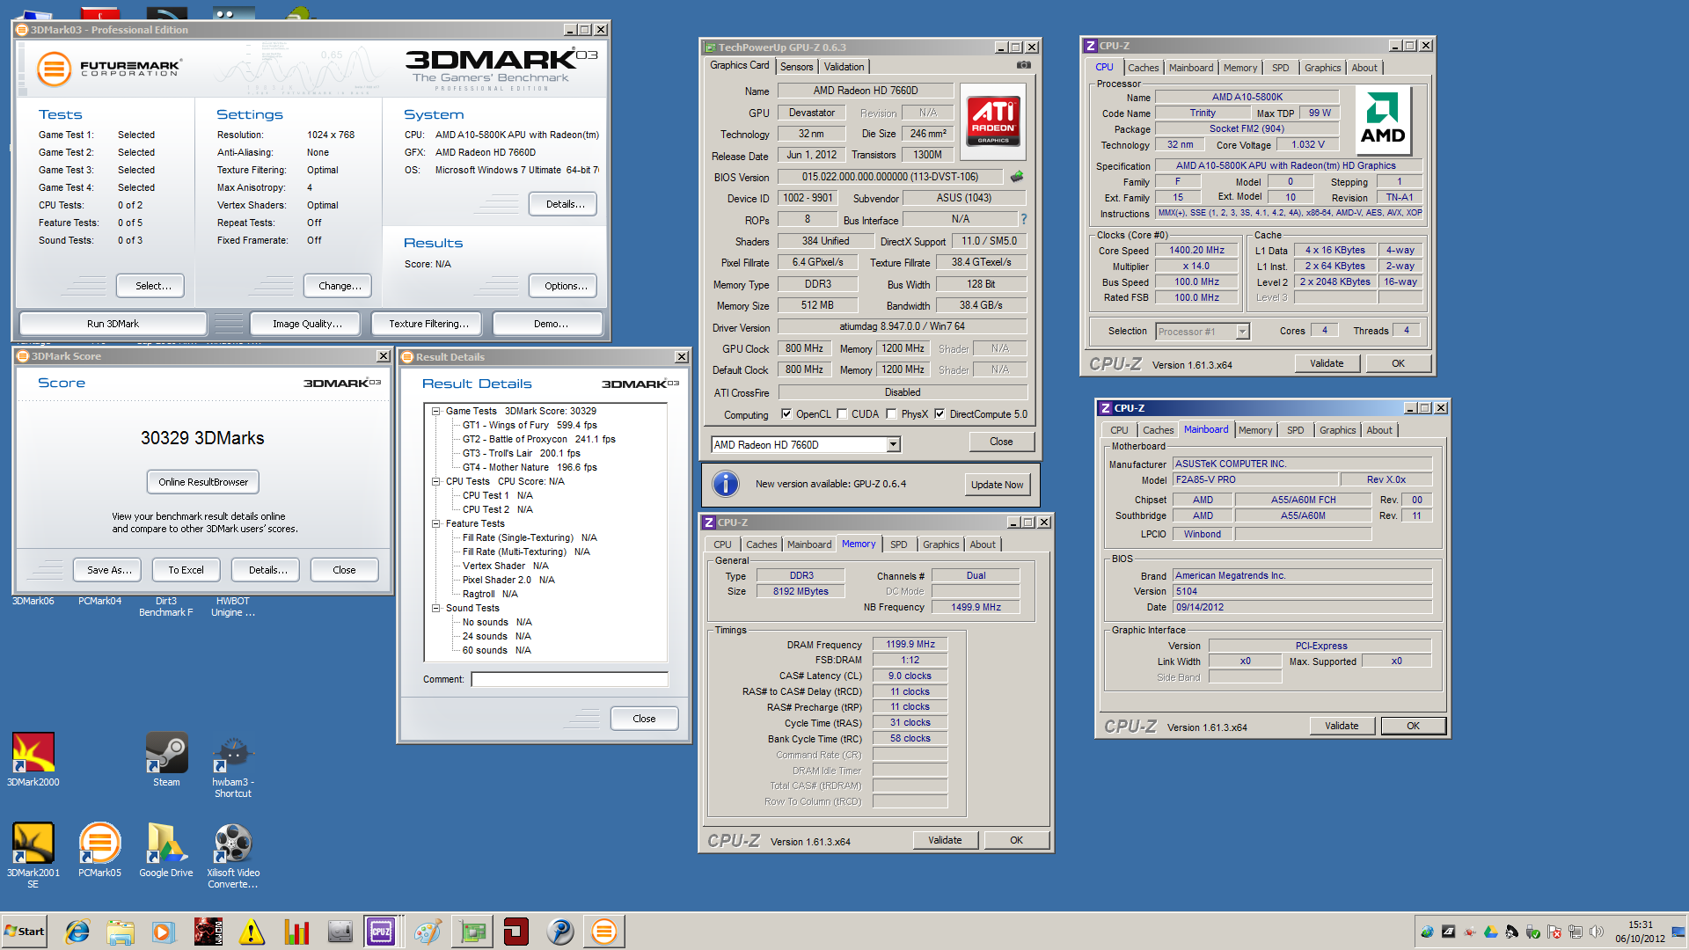Open About tab in top CPU-Z window
The width and height of the screenshot is (1689, 950).
point(1364,68)
